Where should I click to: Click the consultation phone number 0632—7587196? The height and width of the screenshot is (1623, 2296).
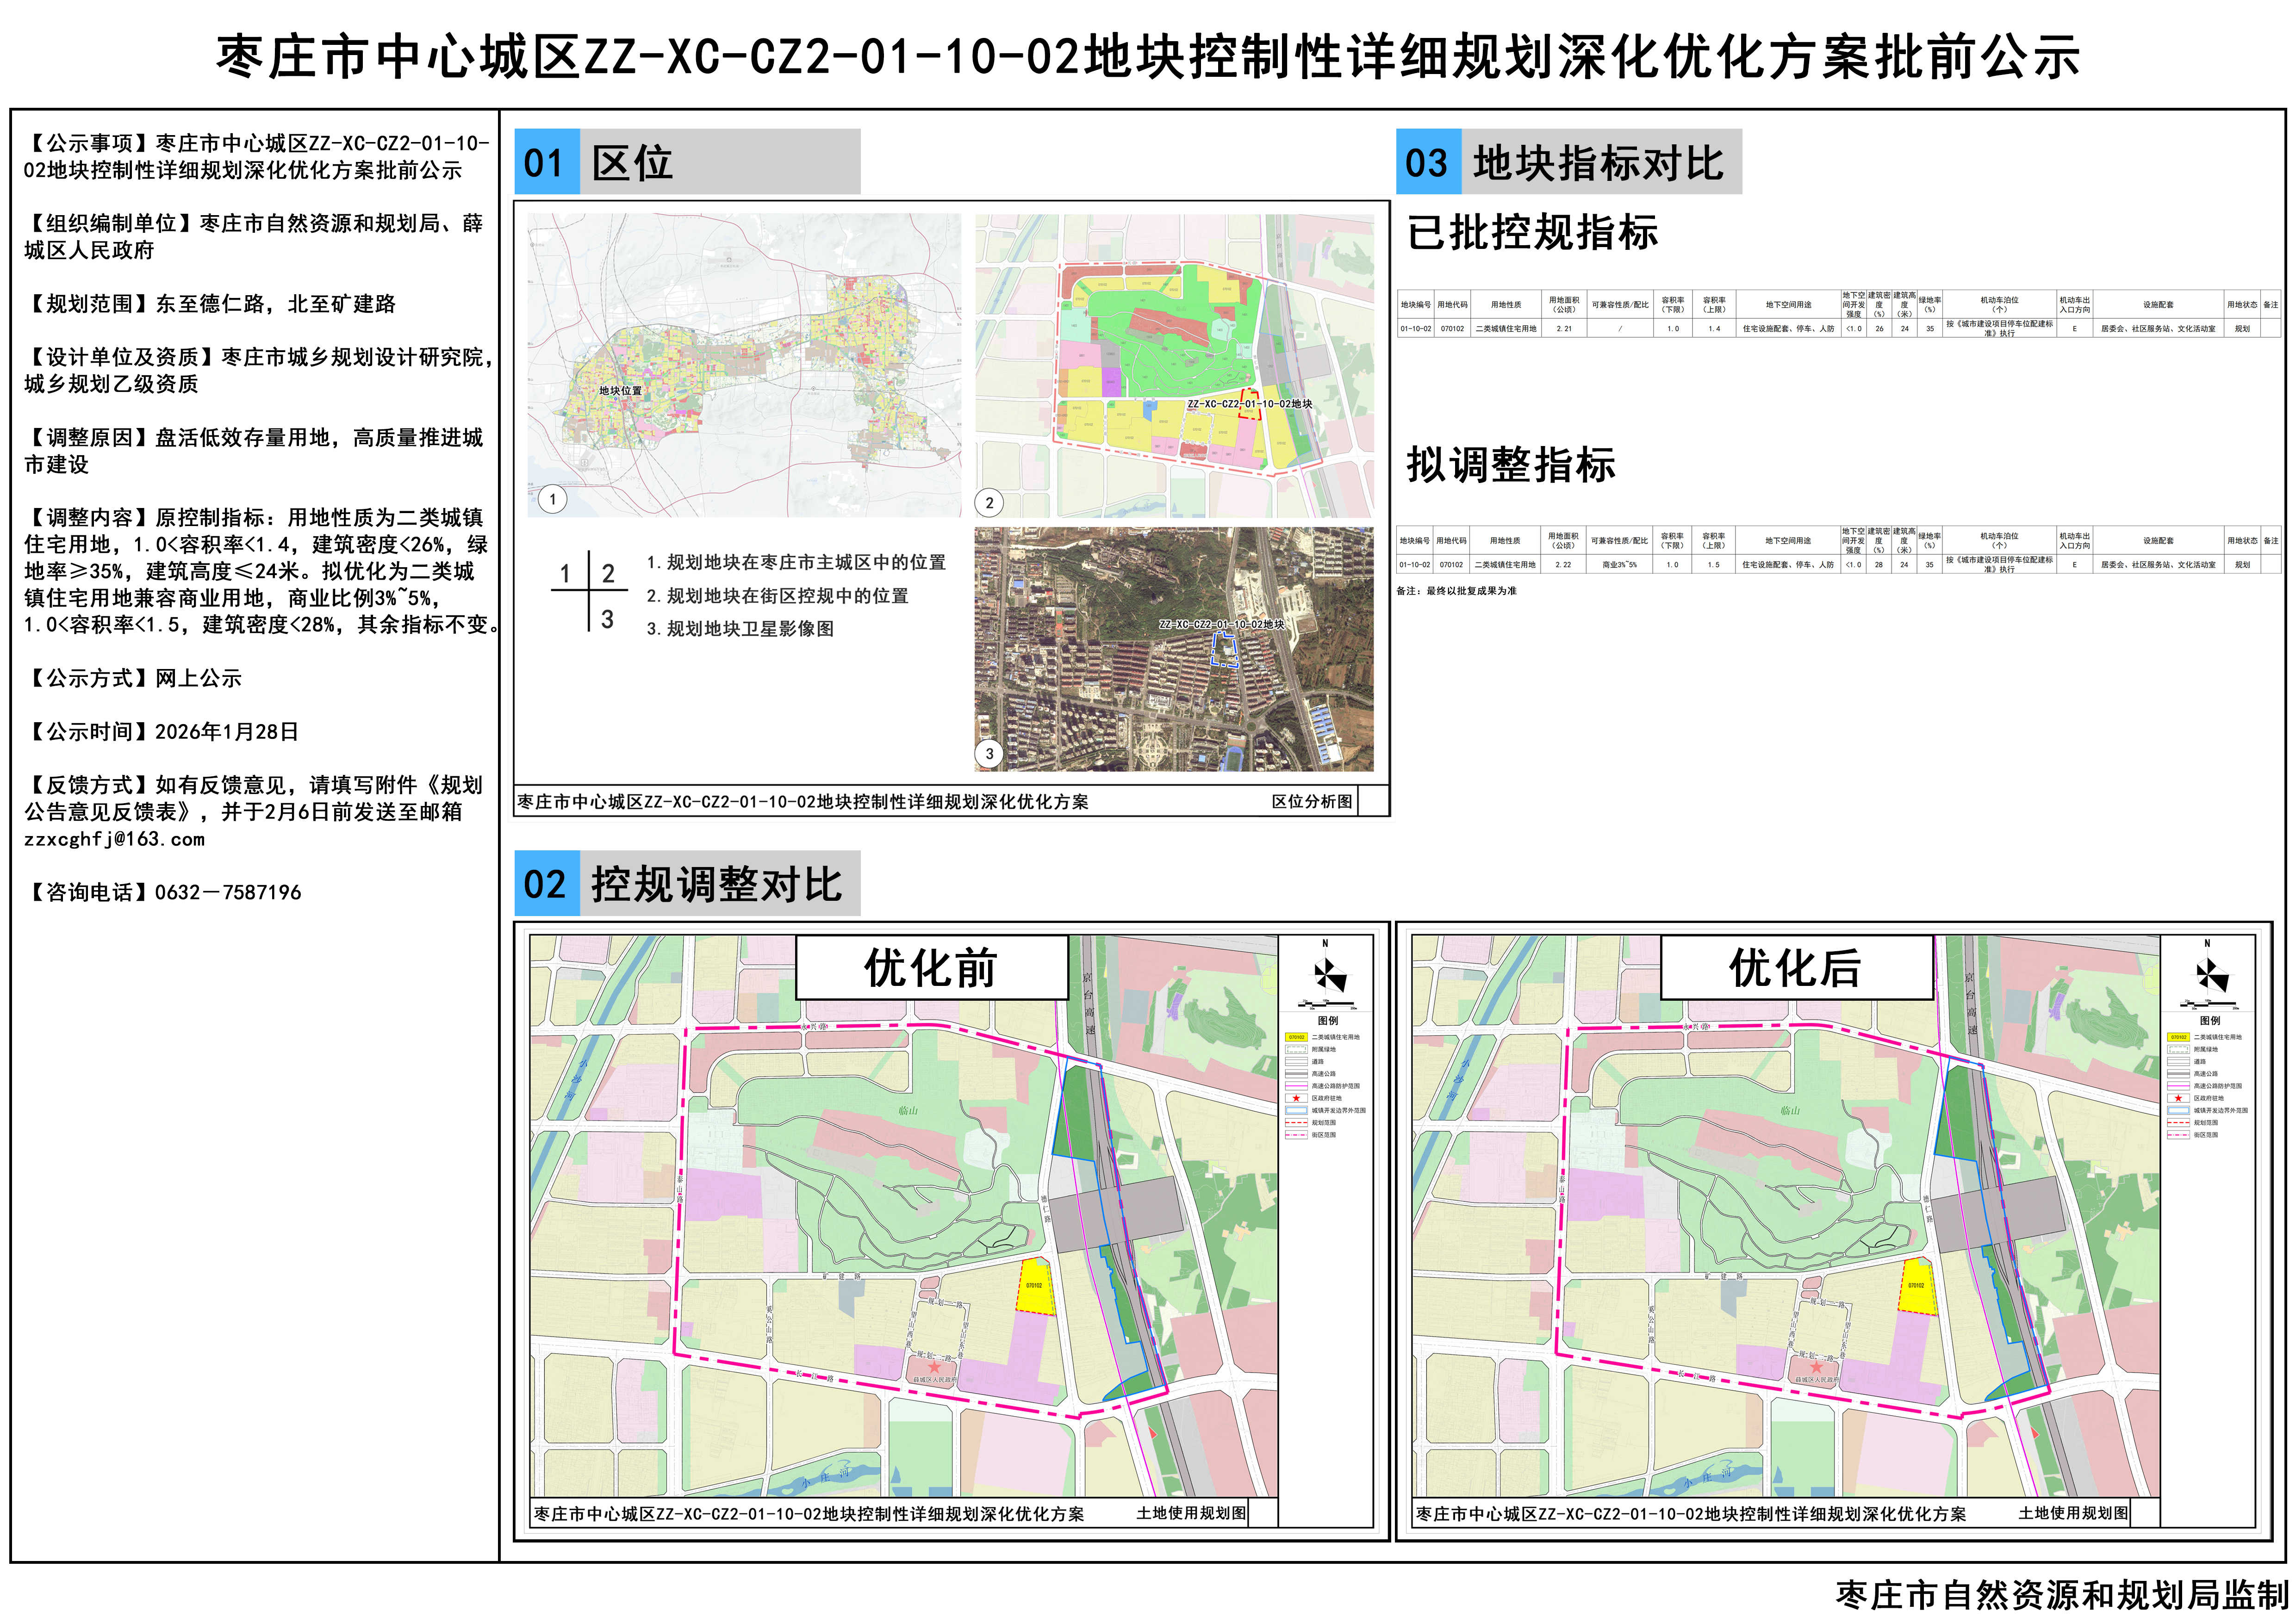[228, 892]
